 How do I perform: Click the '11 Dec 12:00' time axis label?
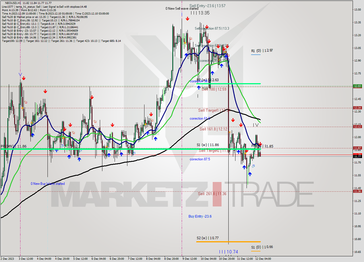pos(245,259)
